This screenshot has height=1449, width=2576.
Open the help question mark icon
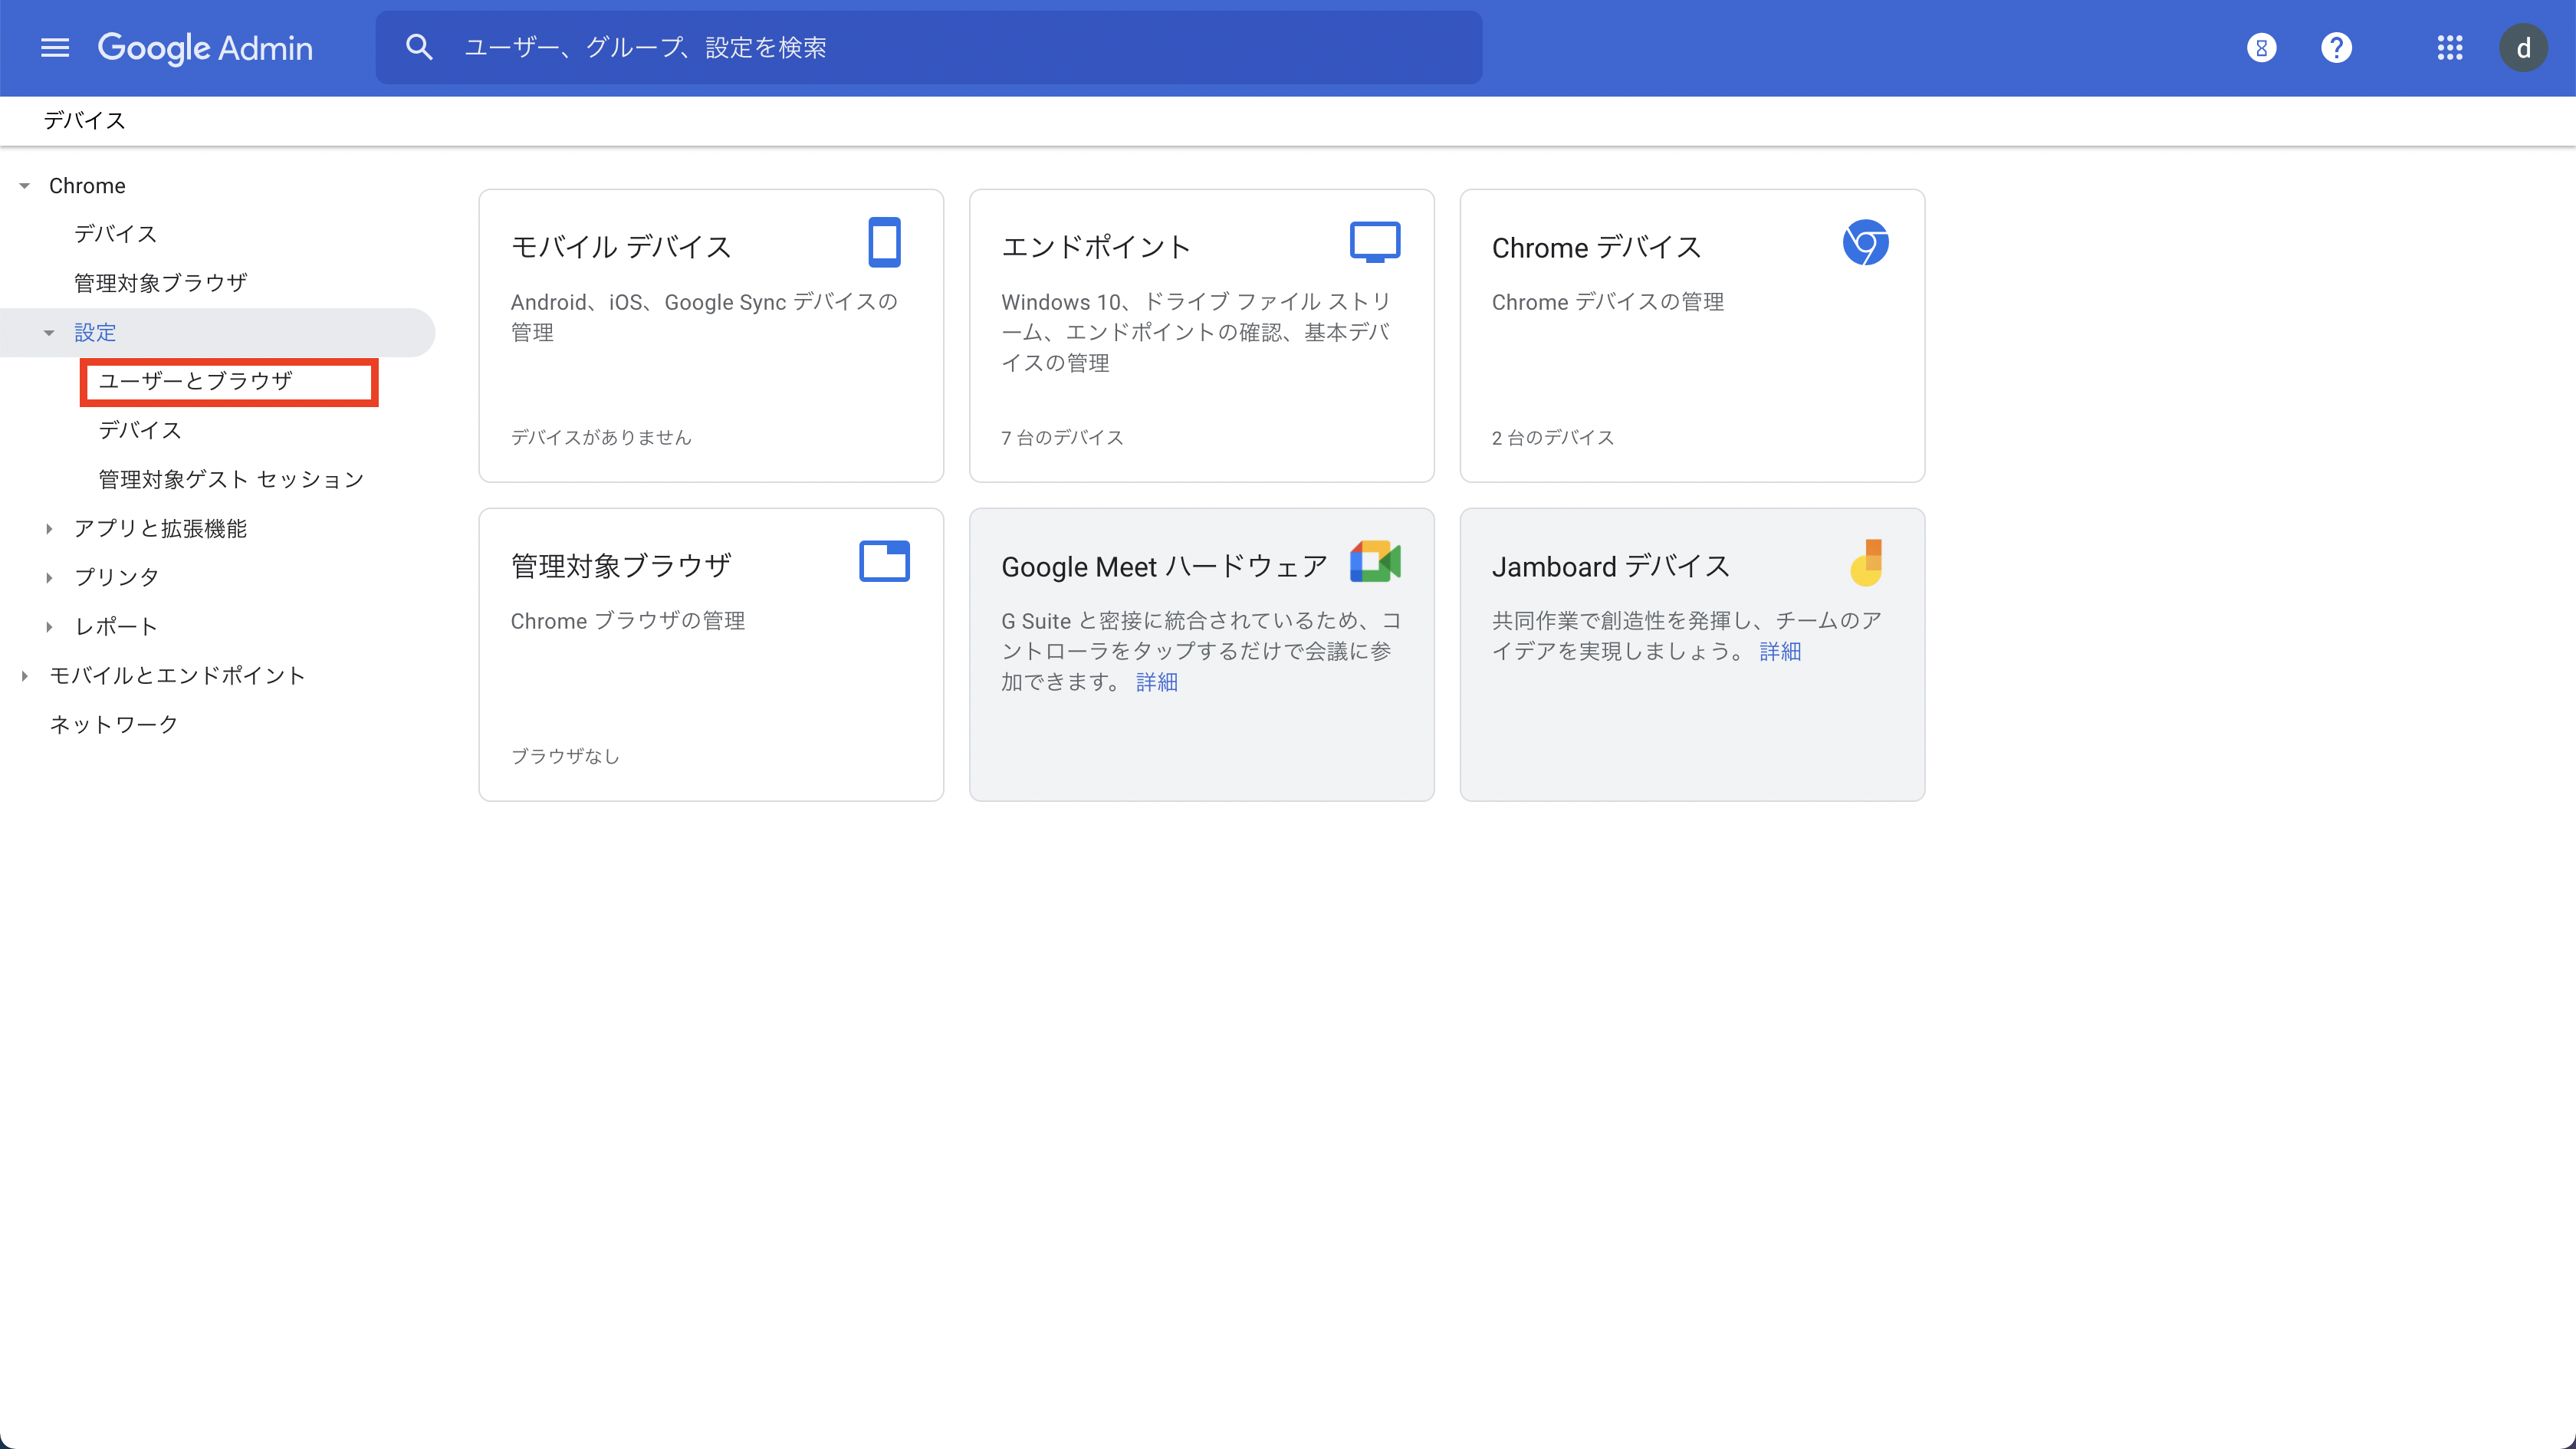tap(2336, 47)
